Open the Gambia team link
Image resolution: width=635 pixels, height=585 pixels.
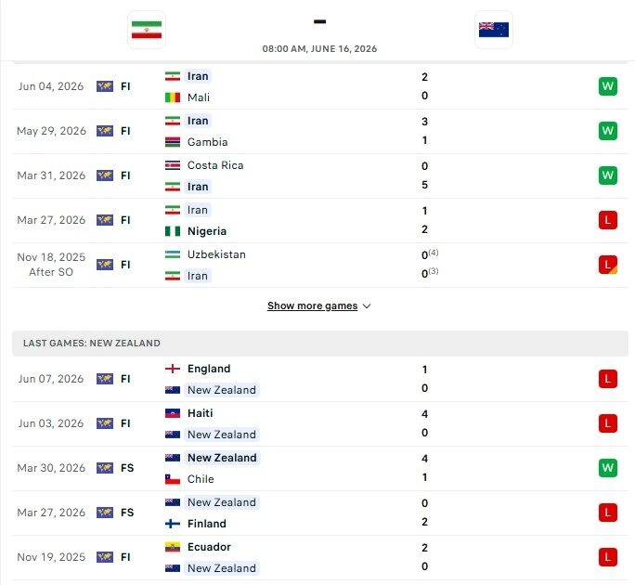point(207,142)
